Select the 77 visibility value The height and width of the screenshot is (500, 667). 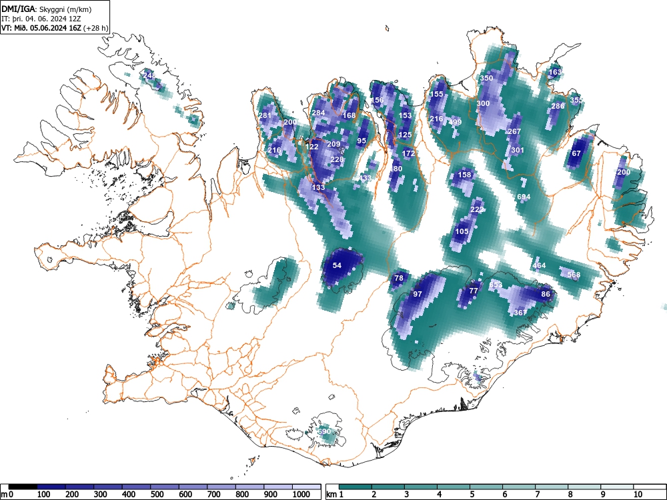474,291
